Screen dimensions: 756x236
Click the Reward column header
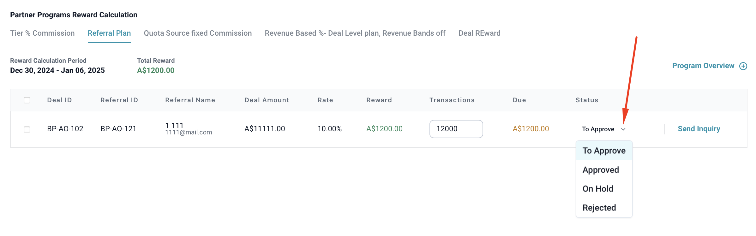tap(379, 100)
